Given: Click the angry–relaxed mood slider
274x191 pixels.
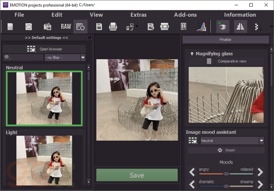Looking at the screenshot, I should coord(226,174).
